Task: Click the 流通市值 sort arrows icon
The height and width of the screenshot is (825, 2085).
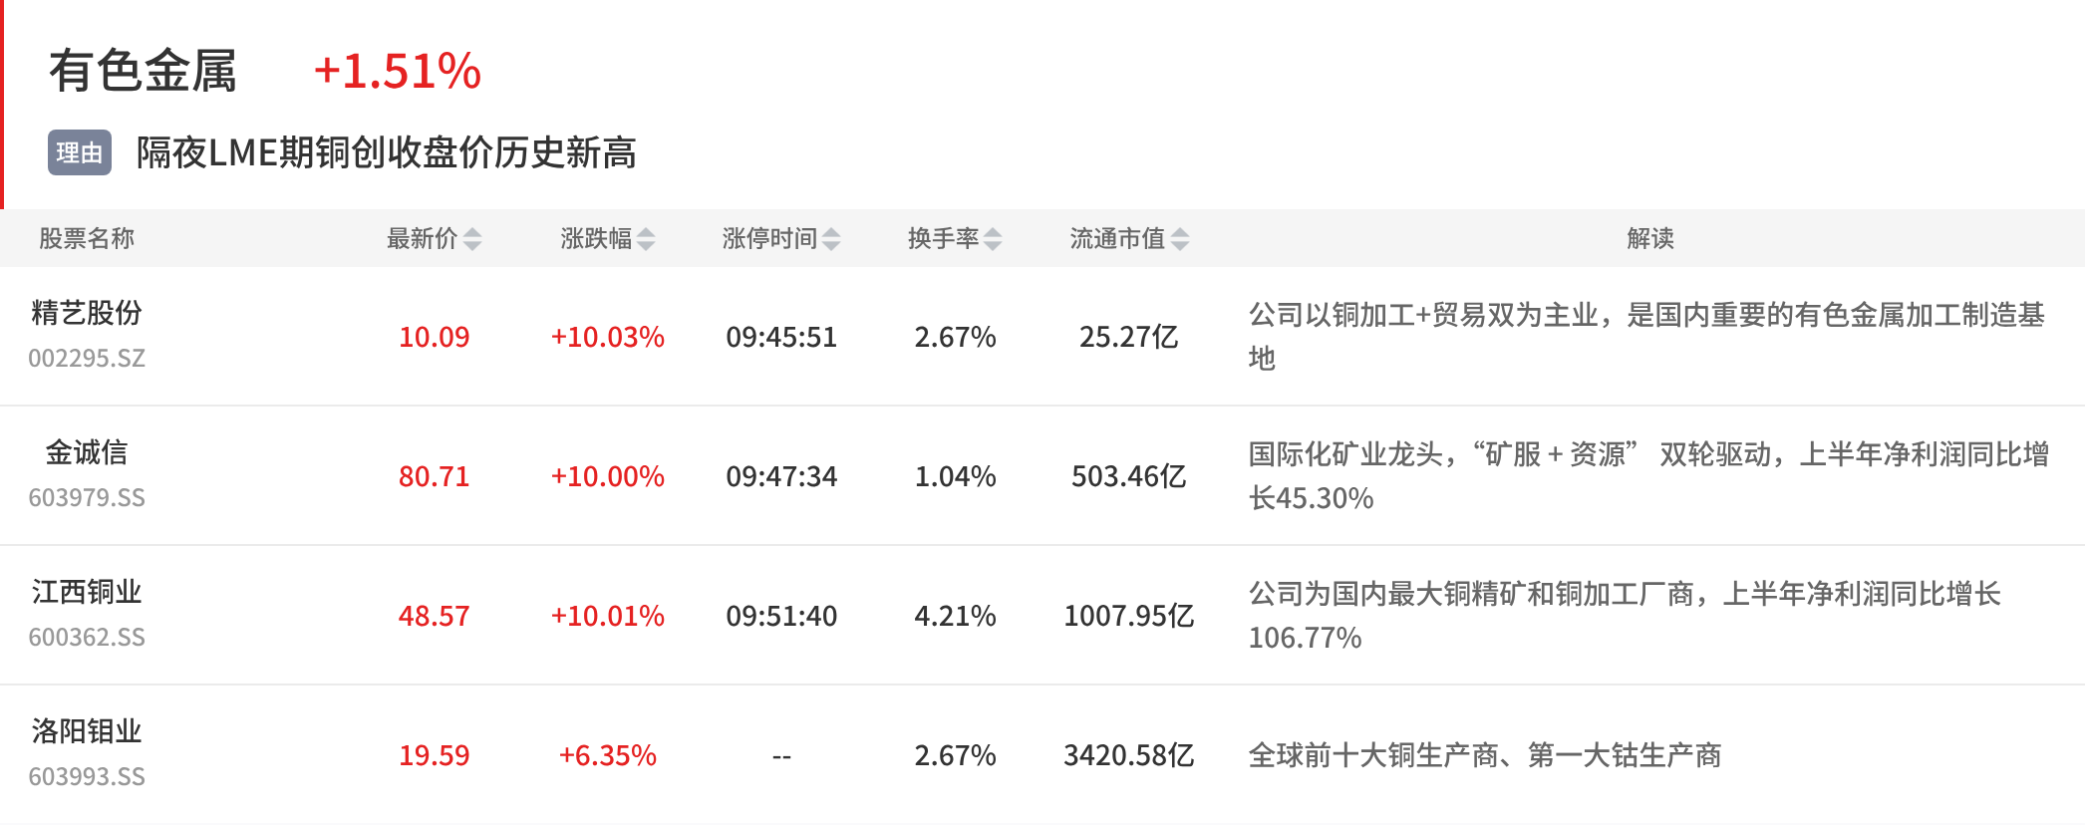Action: click(1180, 239)
